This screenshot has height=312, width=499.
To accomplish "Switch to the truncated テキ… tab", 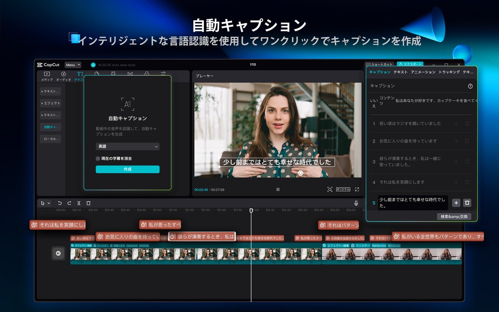I will [x=468, y=72].
